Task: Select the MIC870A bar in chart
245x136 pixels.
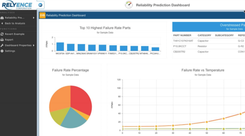Action: (60, 46)
